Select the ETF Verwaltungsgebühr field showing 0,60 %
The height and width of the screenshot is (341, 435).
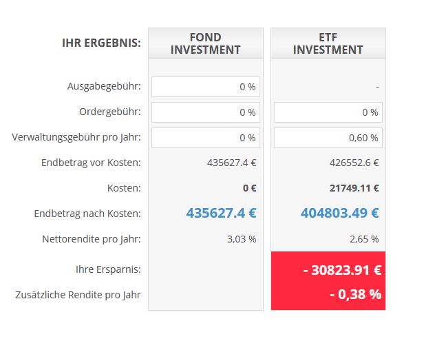328,137
